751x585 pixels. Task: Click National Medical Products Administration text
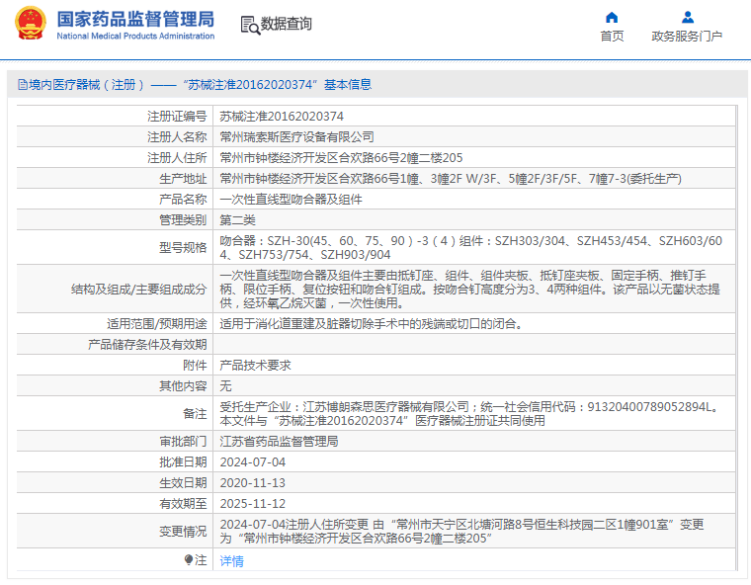click(x=135, y=36)
